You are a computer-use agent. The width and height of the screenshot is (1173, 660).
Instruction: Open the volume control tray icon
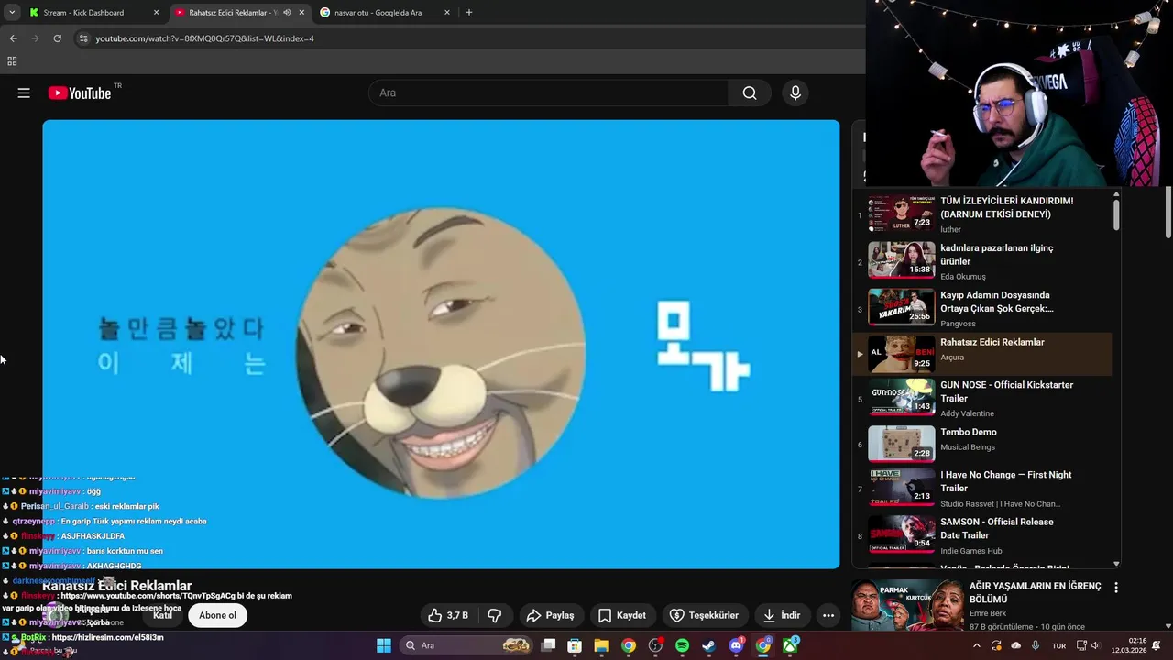[1095, 645]
